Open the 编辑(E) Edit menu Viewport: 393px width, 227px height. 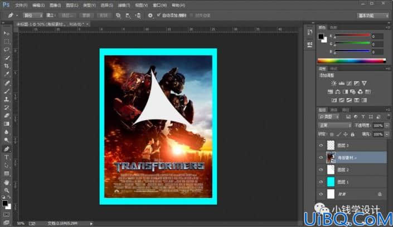(38, 5)
